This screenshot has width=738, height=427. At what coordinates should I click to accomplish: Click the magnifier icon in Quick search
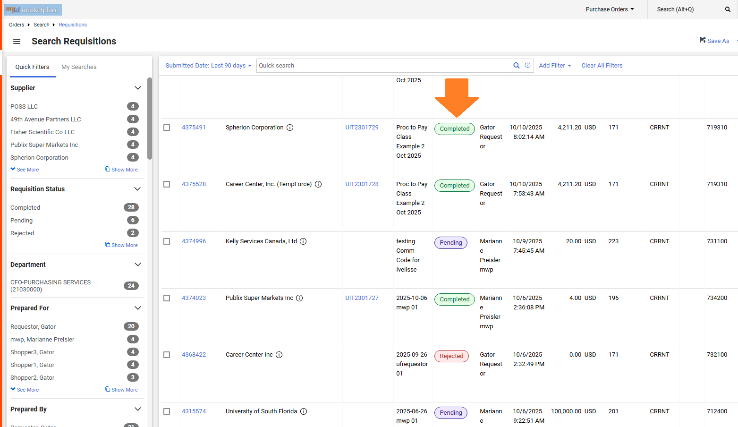click(516, 66)
